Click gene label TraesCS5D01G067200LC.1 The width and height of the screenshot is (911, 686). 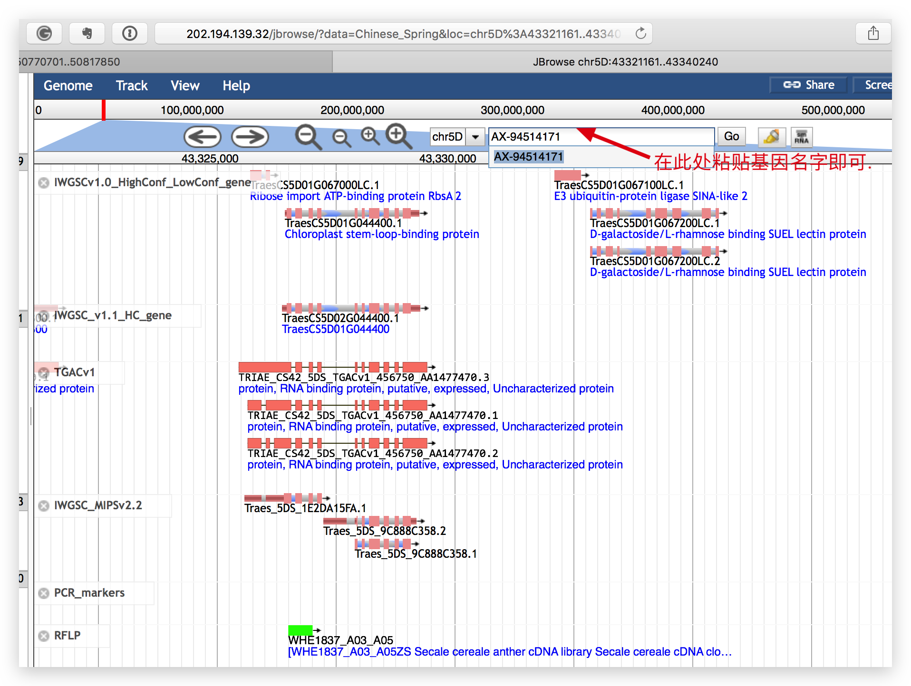pyautogui.click(x=655, y=223)
